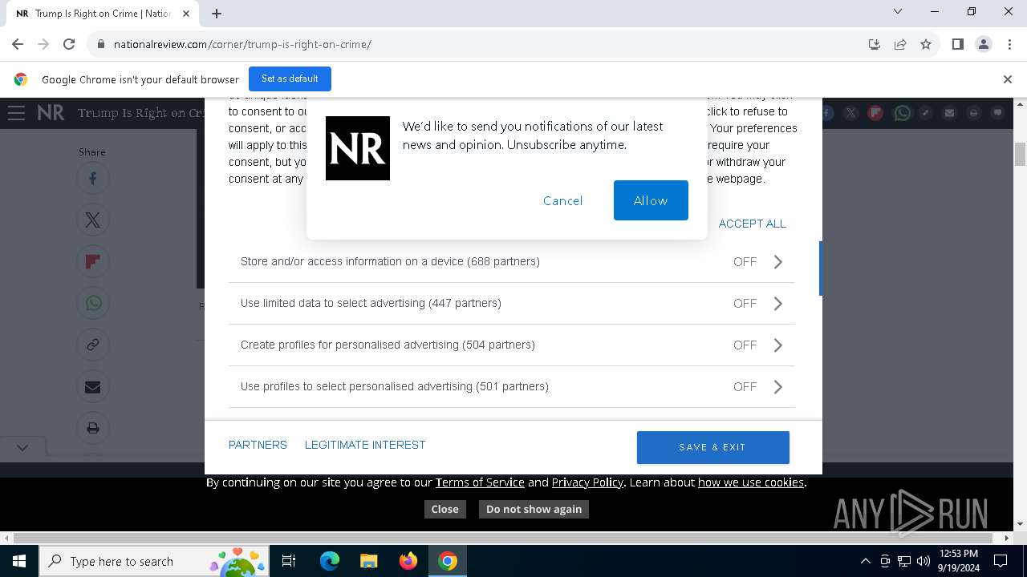Dismiss the default browser infobar
The image size is (1027, 577).
click(x=1008, y=79)
